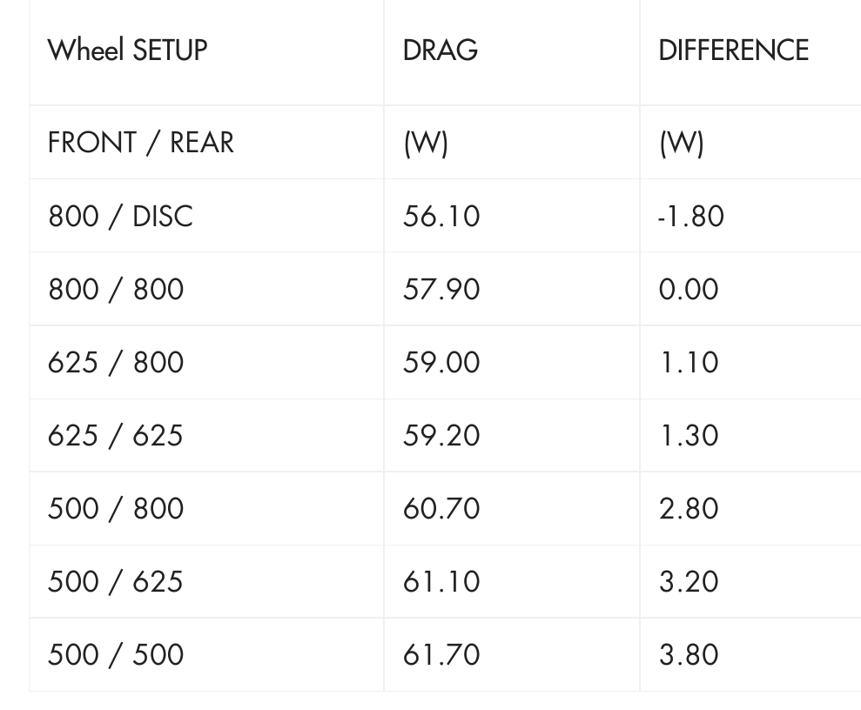Select the 500 / 625 row label
Image resolution: width=861 pixels, height=710 pixels.
coord(116,581)
